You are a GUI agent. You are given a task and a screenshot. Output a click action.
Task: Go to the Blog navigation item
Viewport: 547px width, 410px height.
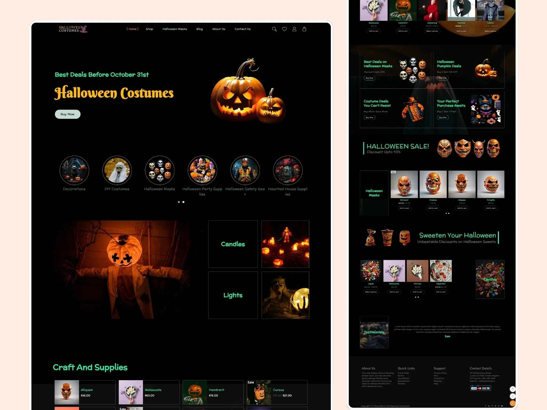coord(200,29)
